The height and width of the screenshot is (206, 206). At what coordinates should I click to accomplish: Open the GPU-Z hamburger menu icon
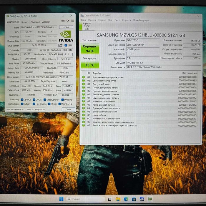(72, 21)
